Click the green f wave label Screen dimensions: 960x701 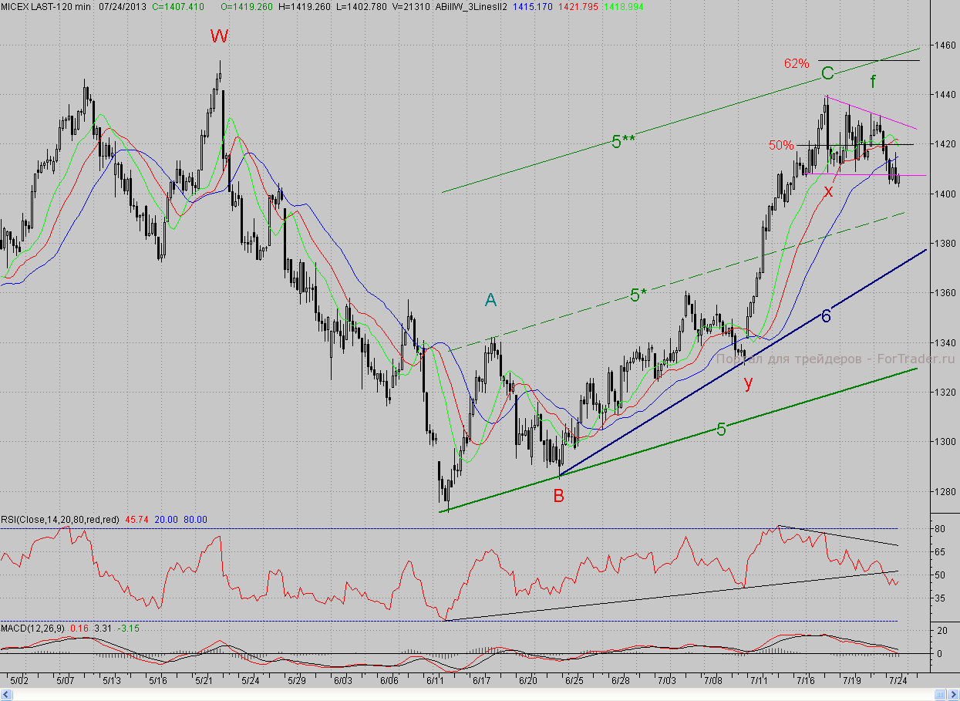coord(873,80)
